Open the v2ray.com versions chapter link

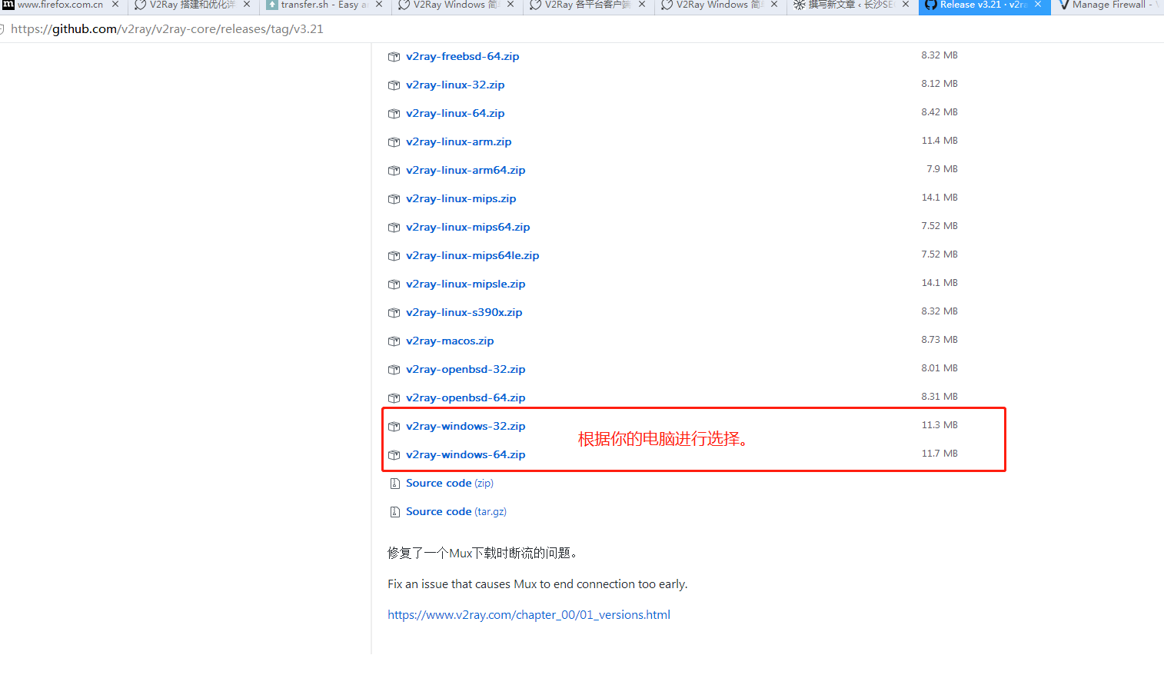pos(529,615)
